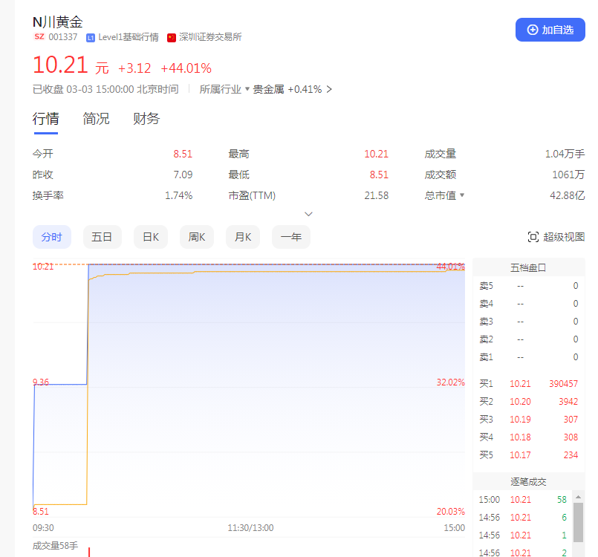Click the 买1 bid price 10.21 row
Viewport: 598px width, 557px height.
click(528, 384)
